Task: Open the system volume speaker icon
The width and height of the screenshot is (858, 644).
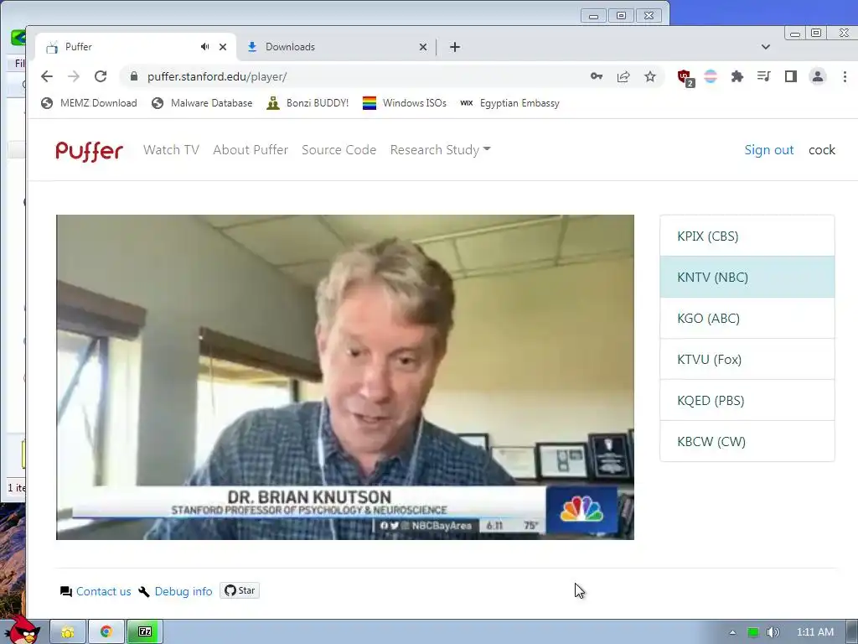Action: (x=773, y=632)
